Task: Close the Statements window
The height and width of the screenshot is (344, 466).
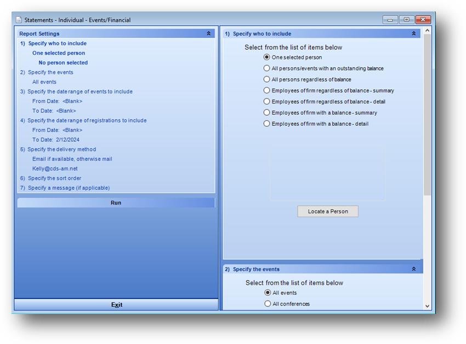Action: [423, 20]
